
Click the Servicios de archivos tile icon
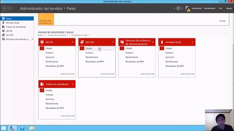pos(122,42)
